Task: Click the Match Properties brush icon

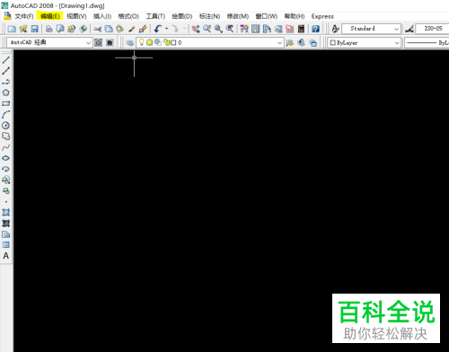Action: [131, 29]
